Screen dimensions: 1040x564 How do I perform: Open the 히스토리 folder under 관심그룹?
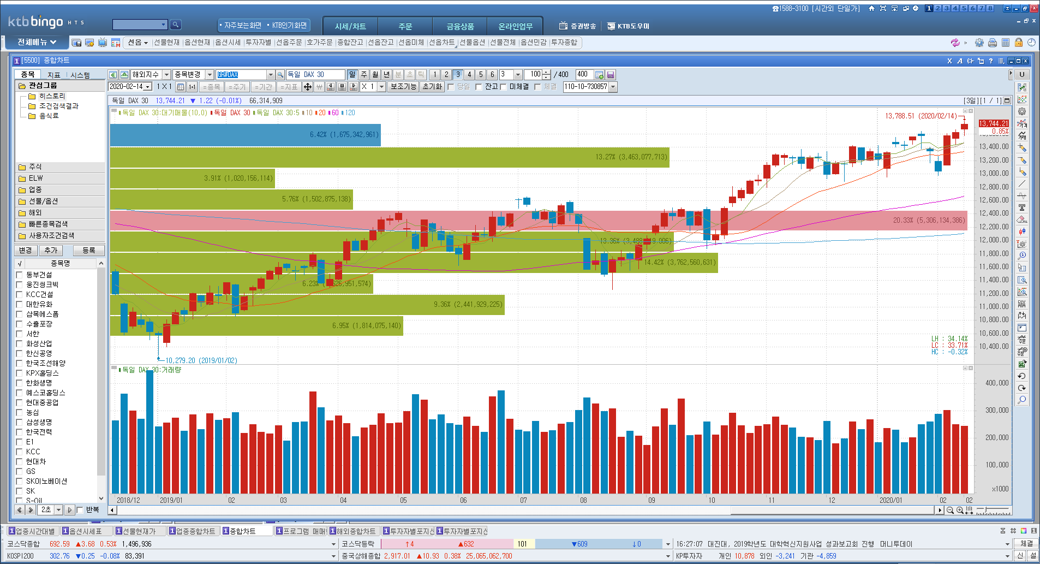(52, 96)
